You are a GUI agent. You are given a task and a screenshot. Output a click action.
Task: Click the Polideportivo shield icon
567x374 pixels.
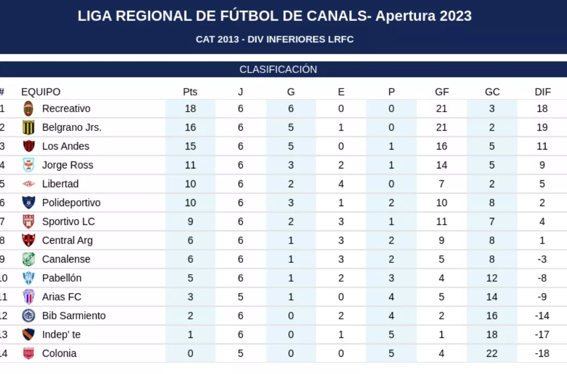pyautogui.click(x=28, y=202)
